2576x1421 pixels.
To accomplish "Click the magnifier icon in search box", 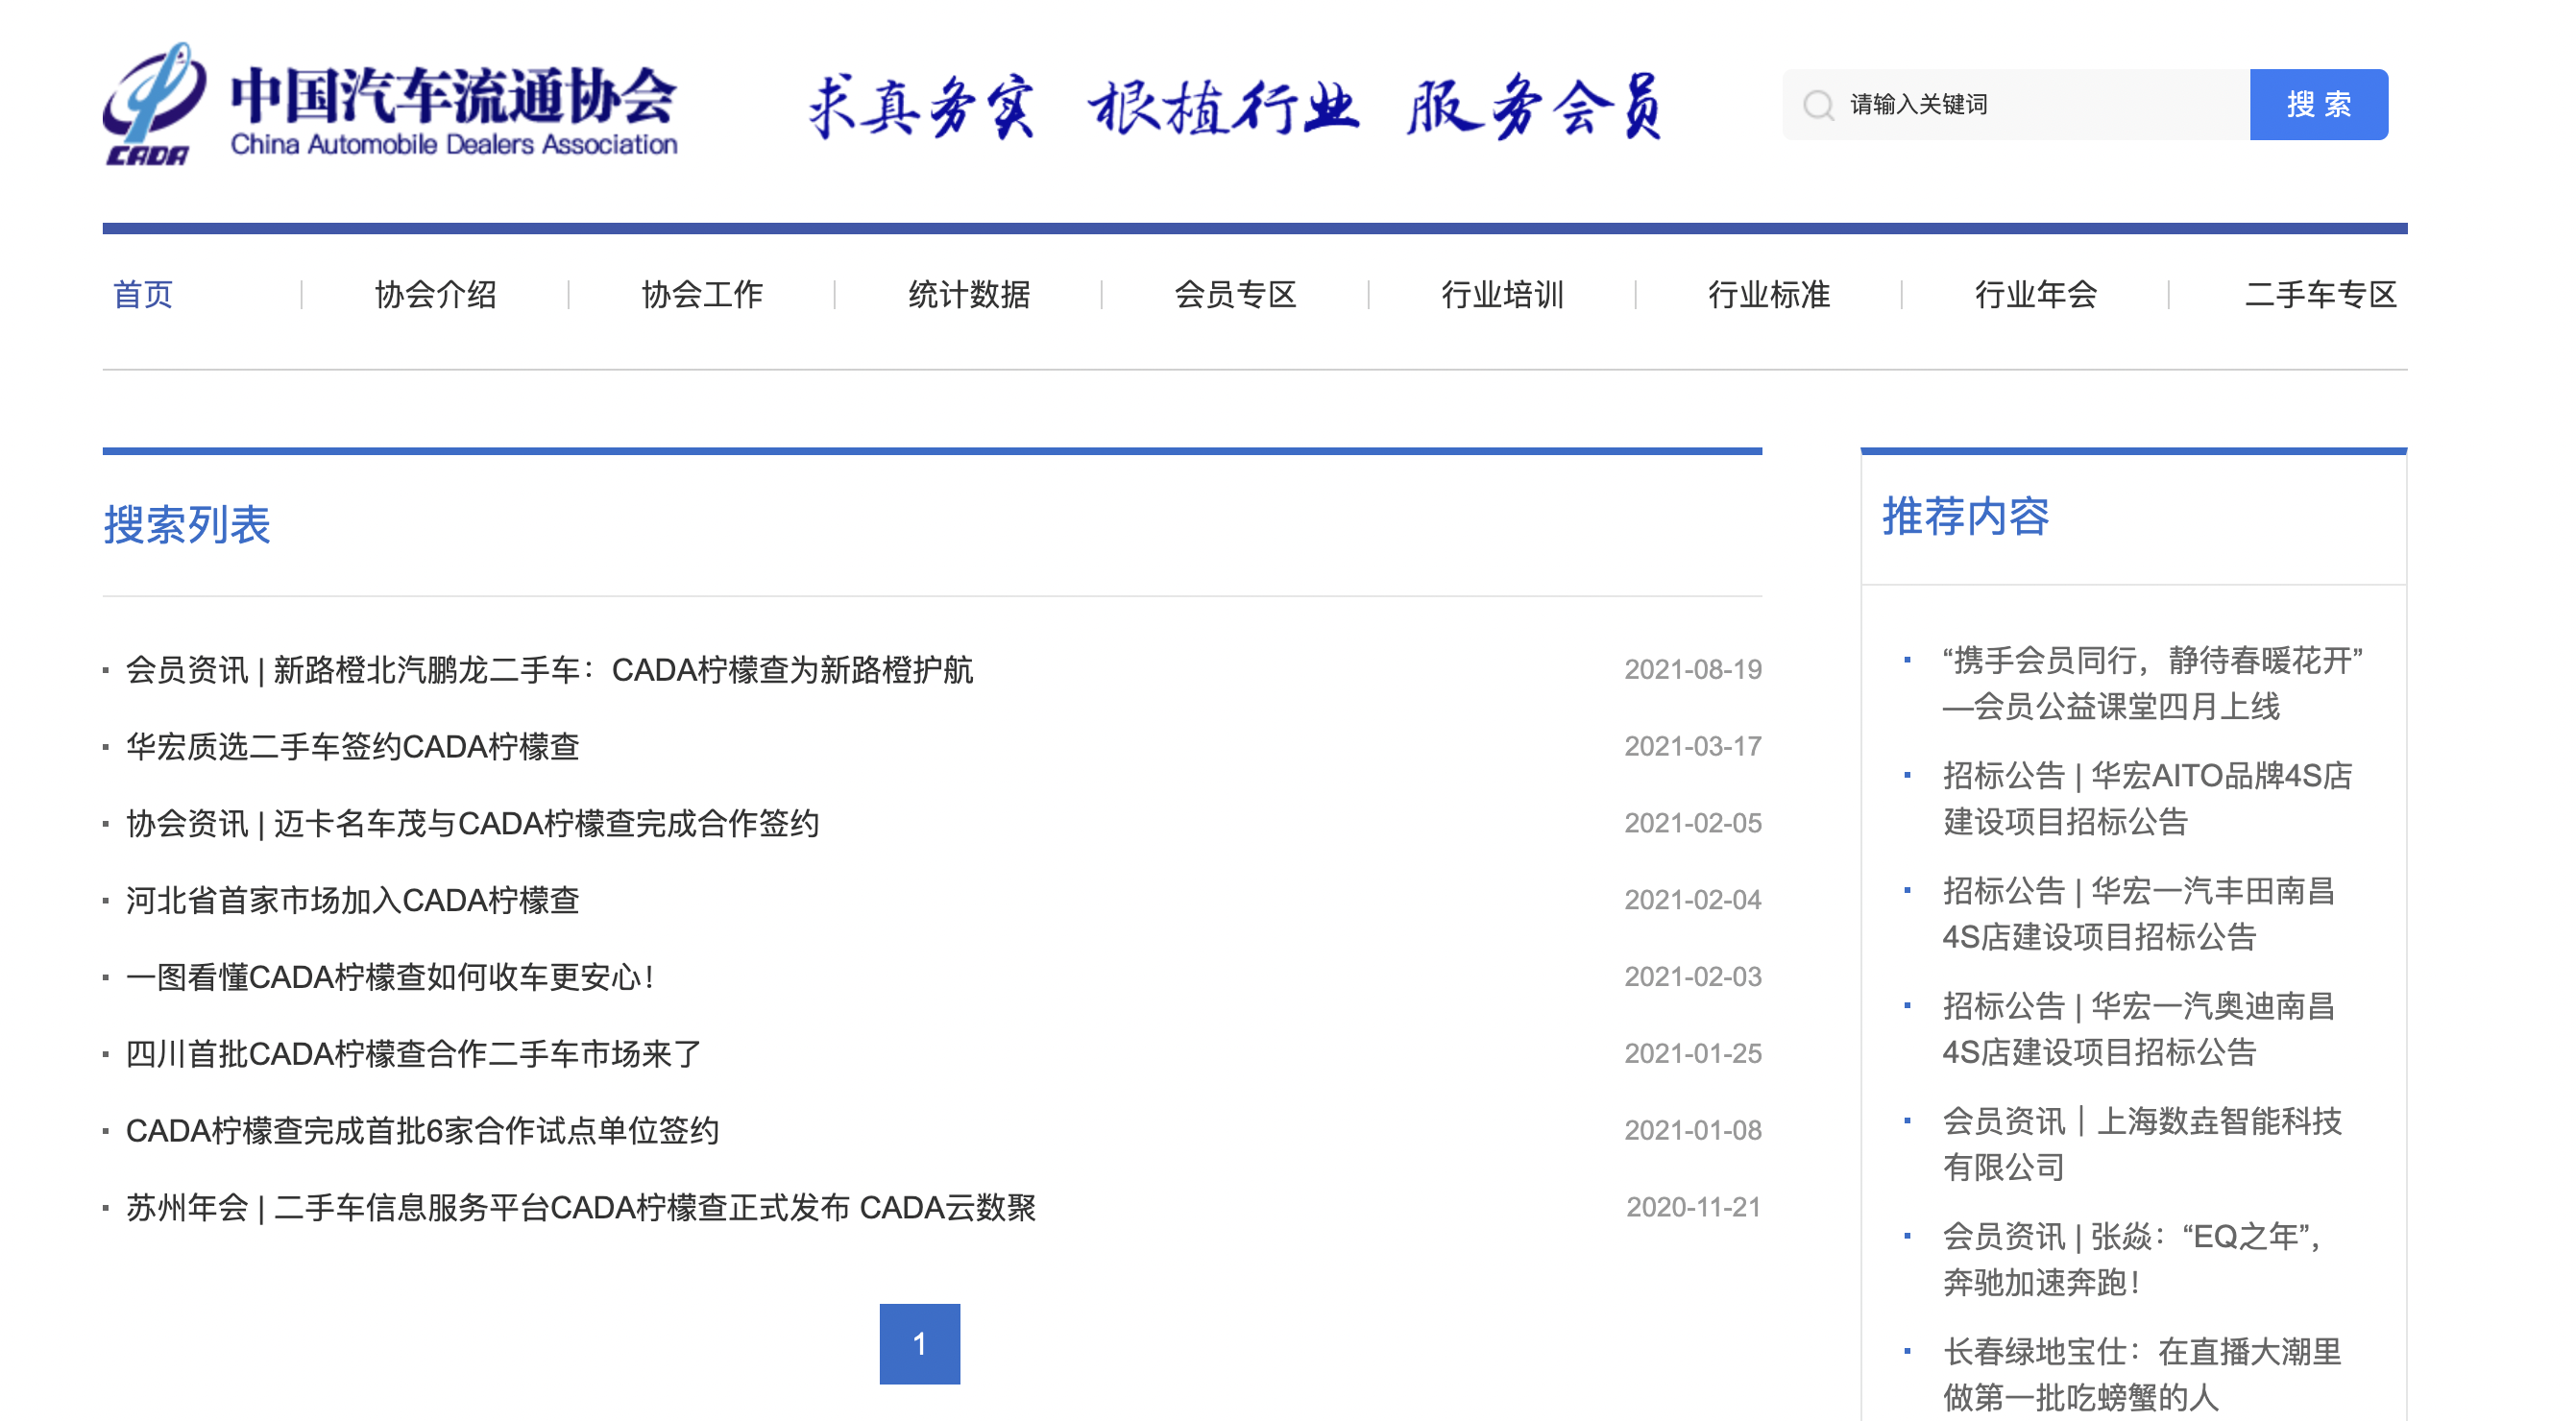I will point(1818,105).
